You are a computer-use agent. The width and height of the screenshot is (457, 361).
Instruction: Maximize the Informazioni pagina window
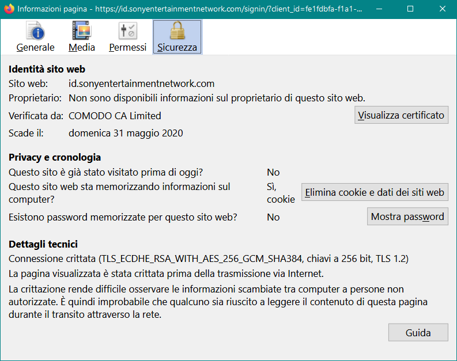410,9
